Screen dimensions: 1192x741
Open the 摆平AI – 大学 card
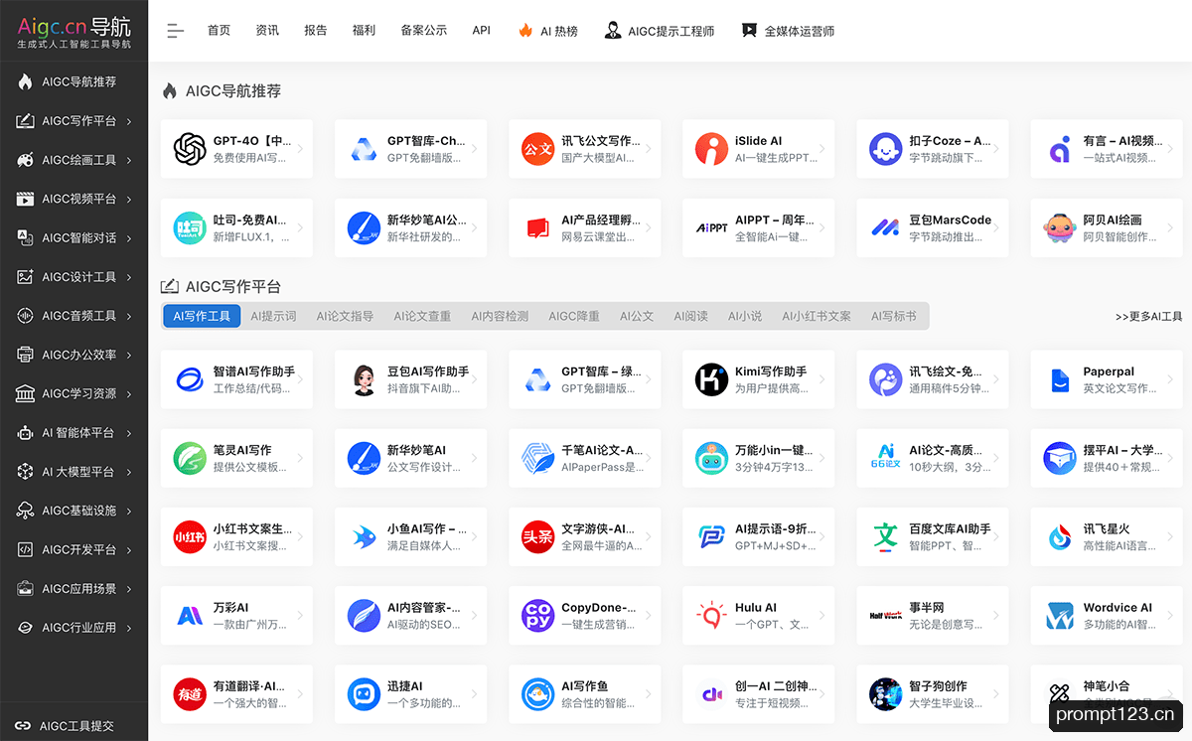click(x=1107, y=458)
